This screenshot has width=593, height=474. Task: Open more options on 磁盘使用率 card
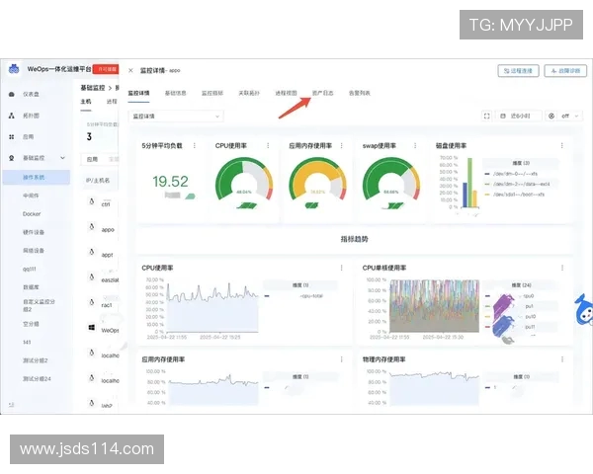click(x=563, y=145)
